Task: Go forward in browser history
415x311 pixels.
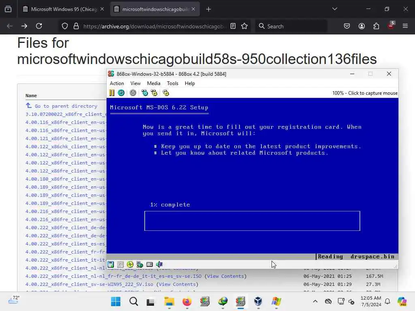Action: 24,26
